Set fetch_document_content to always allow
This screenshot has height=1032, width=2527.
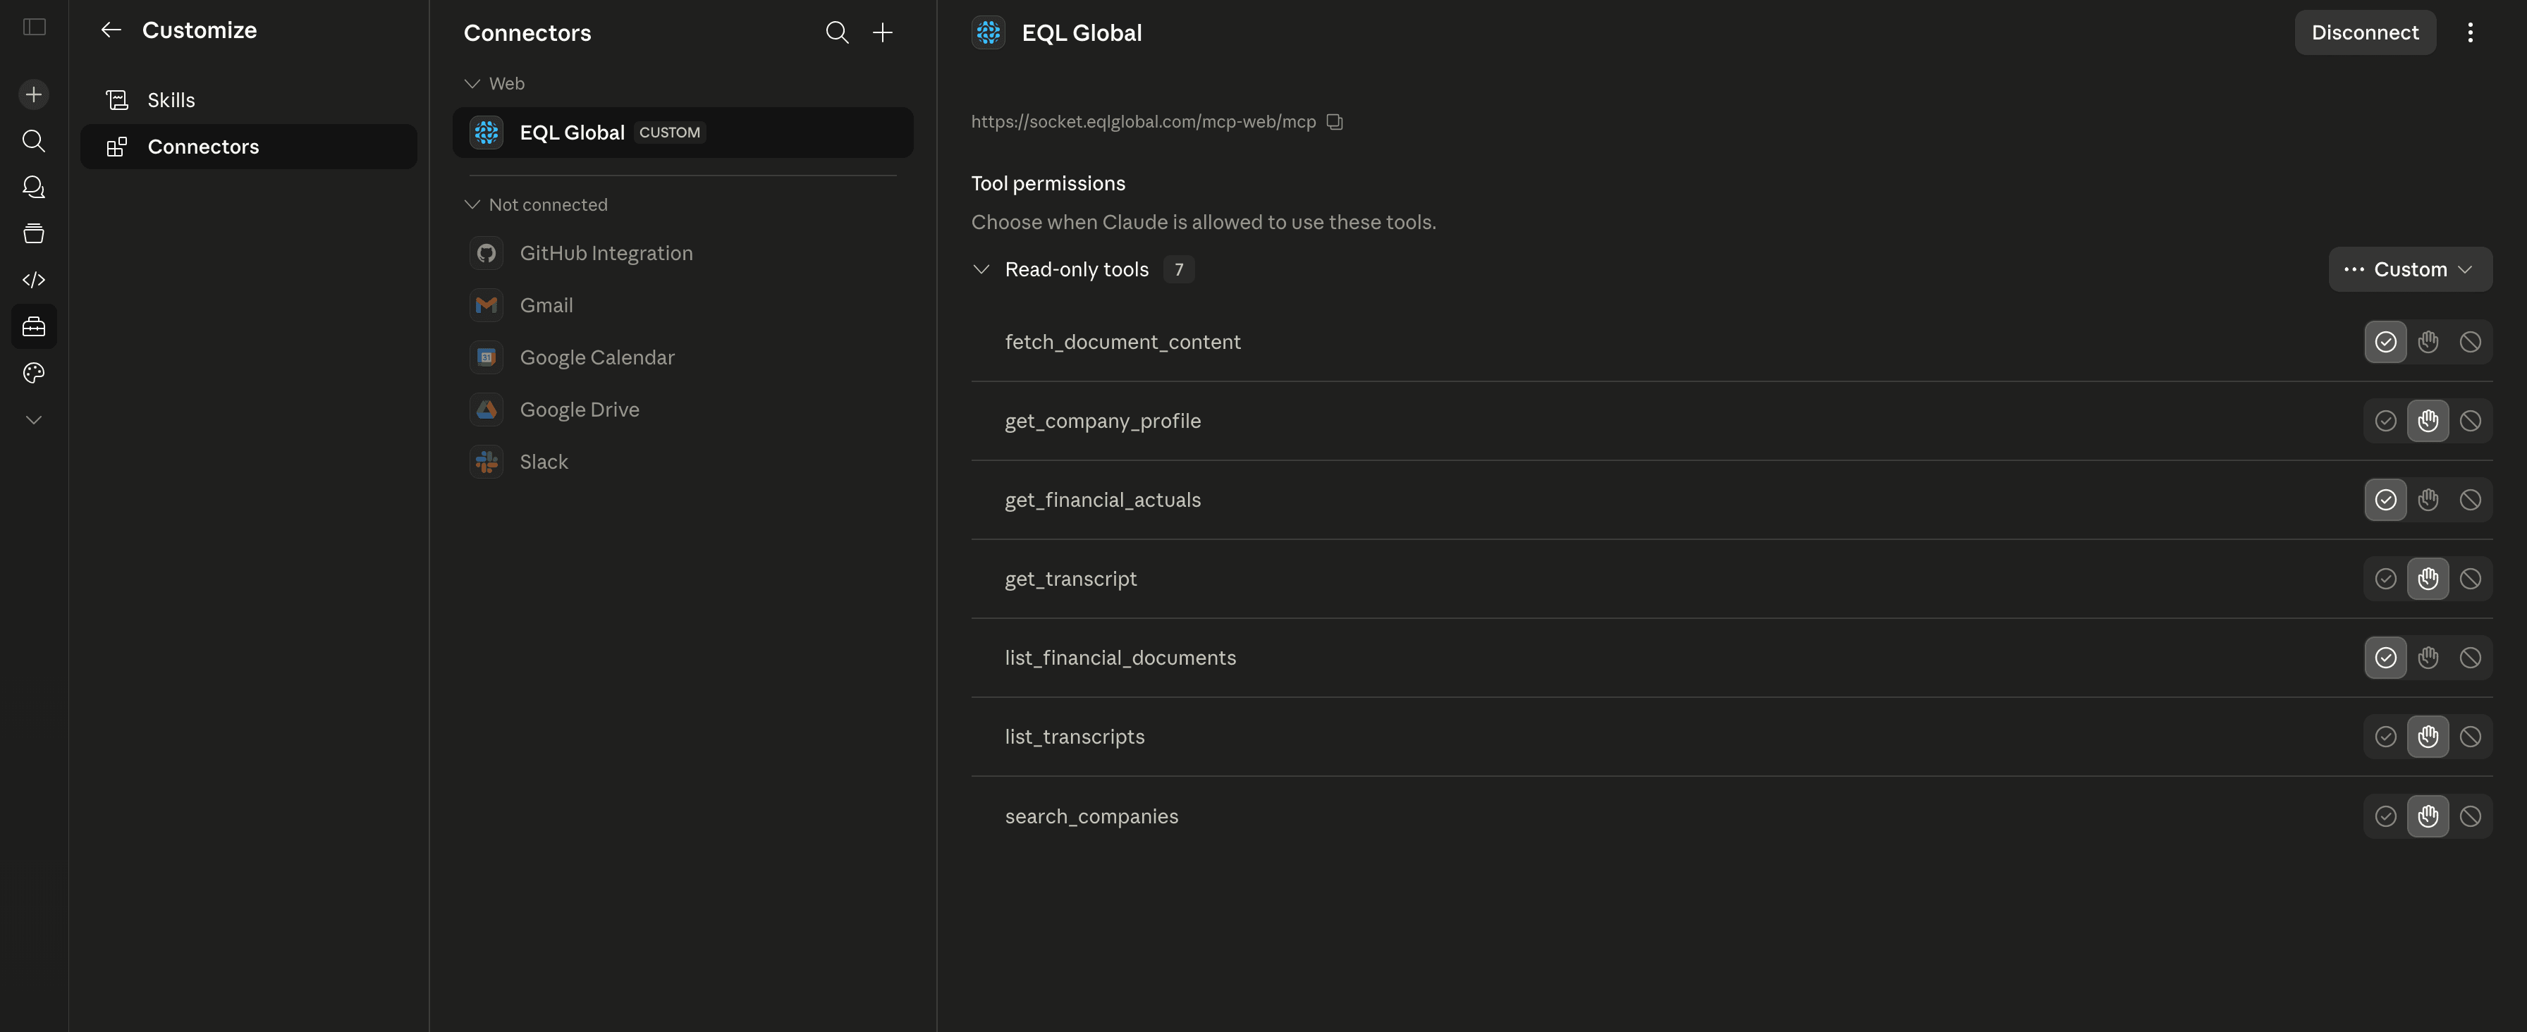[x=2386, y=341]
